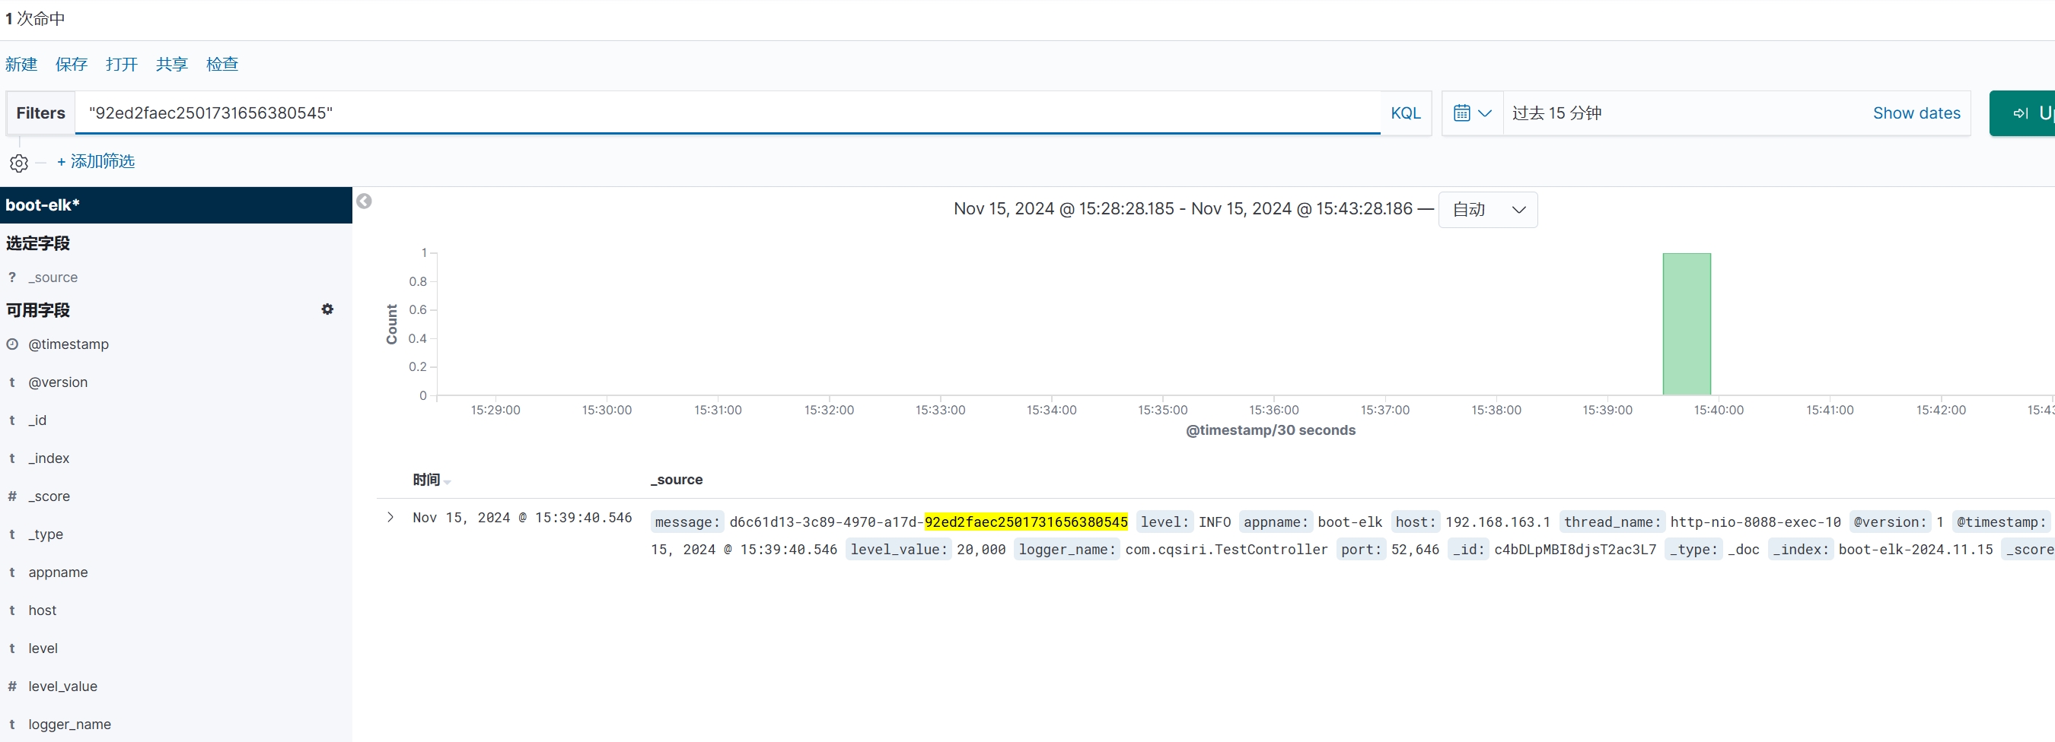
Task: Click the filter settings gear icon
Action: (x=18, y=163)
